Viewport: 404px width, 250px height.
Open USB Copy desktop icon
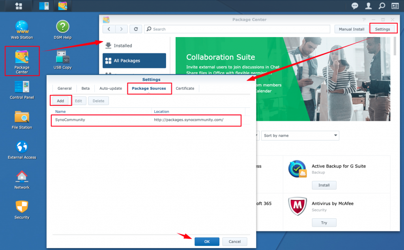pyautogui.click(x=63, y=60)
